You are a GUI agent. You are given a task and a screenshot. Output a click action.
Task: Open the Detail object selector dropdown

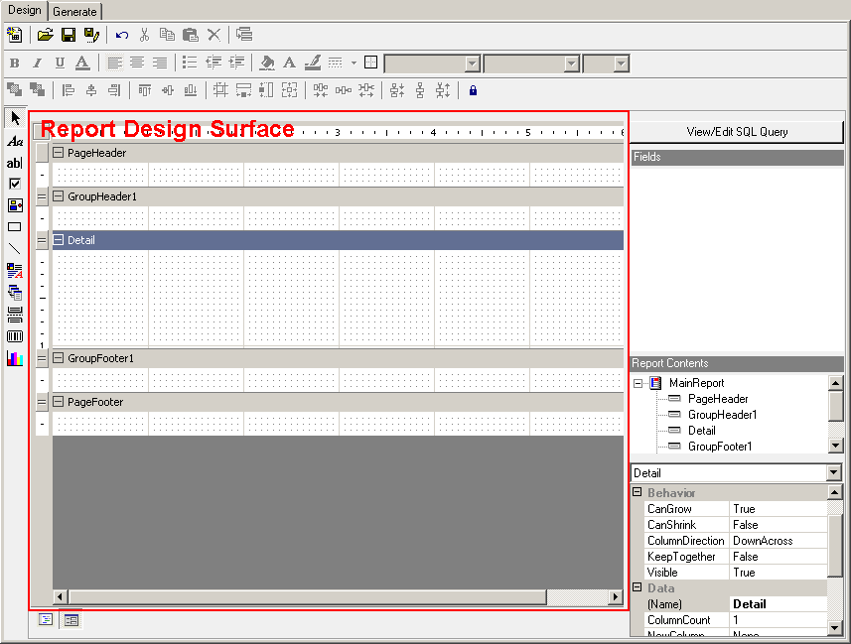click(x=834, y=473)
